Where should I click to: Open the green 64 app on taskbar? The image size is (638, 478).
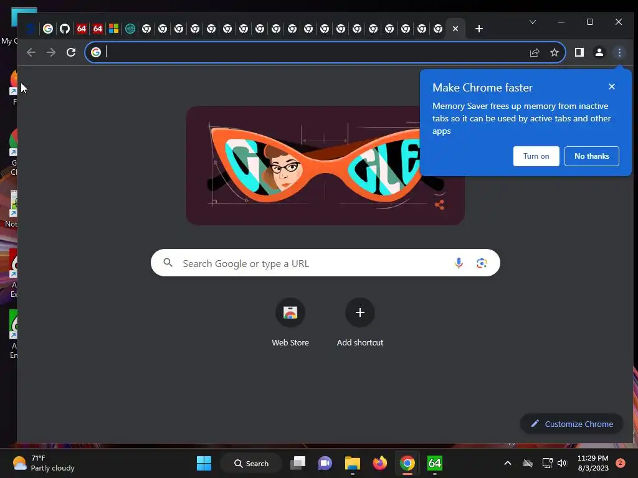point(434,463)
